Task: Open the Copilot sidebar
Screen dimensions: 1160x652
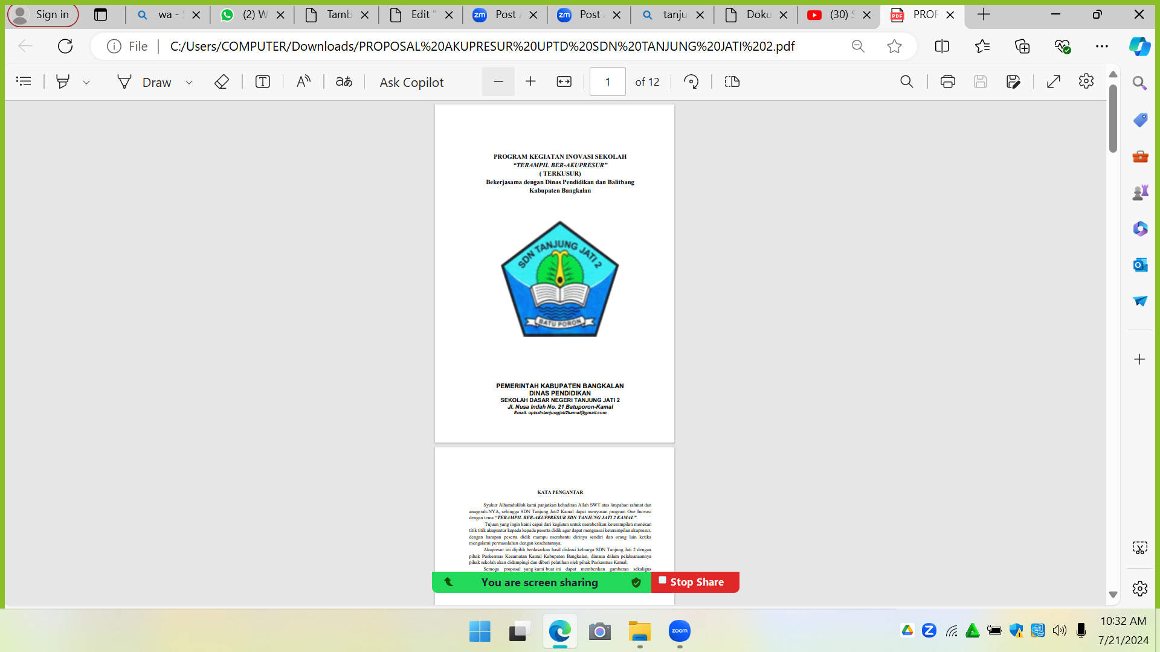Action: pyautogui.click(x=1140, y=46)
